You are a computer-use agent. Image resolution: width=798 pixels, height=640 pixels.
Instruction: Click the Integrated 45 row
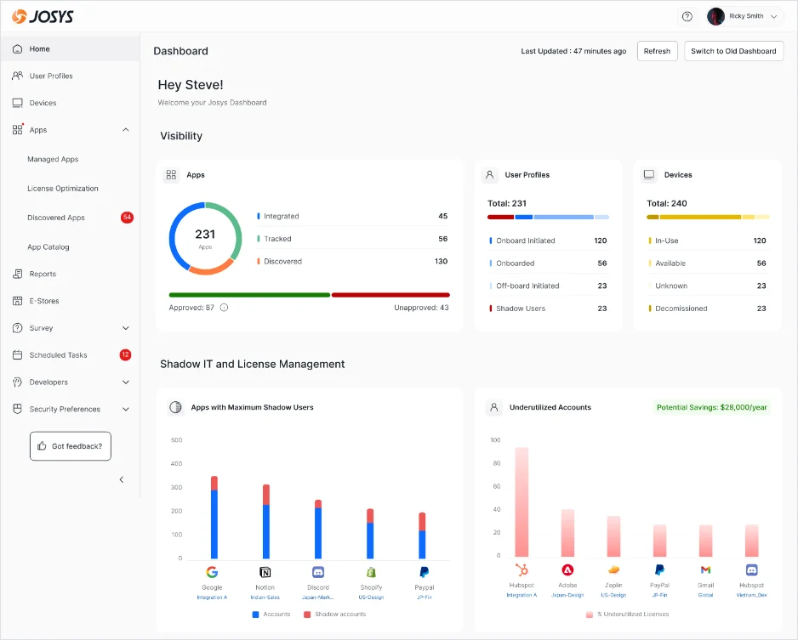tap(352, 216)
